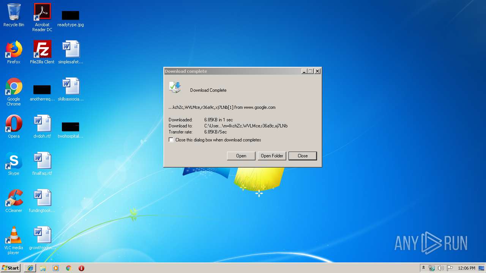Launch CCleaner desktop shortcut

pyautogui.click(x=14, y=201)
